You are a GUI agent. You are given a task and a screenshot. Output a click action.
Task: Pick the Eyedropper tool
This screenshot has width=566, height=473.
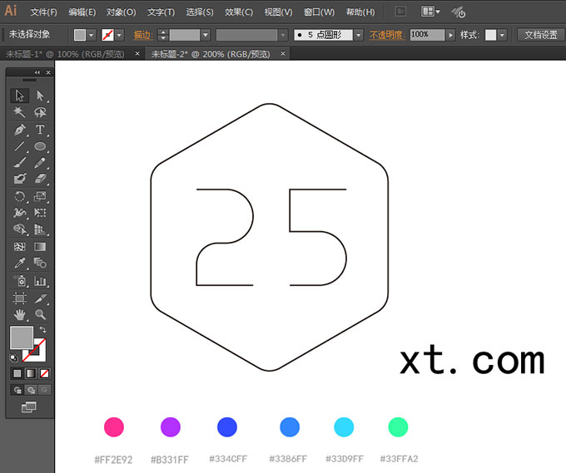click(19, 263)
